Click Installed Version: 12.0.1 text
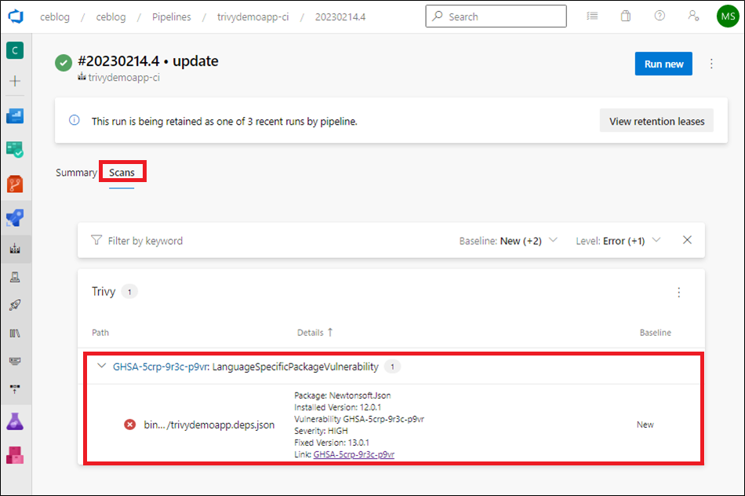Image resolution: width=745 pixels, height=496 pixels. point(337,407)
